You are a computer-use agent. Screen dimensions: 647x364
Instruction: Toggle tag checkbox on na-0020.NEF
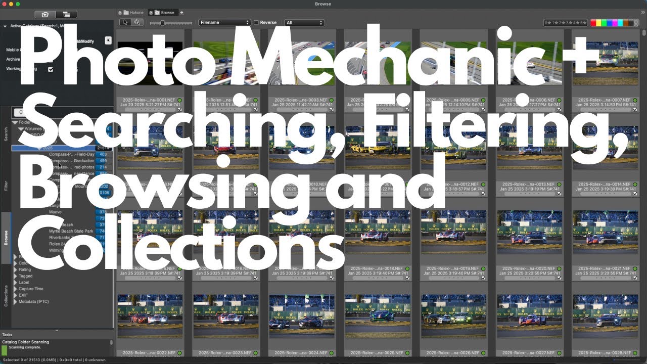coord(559,278)
